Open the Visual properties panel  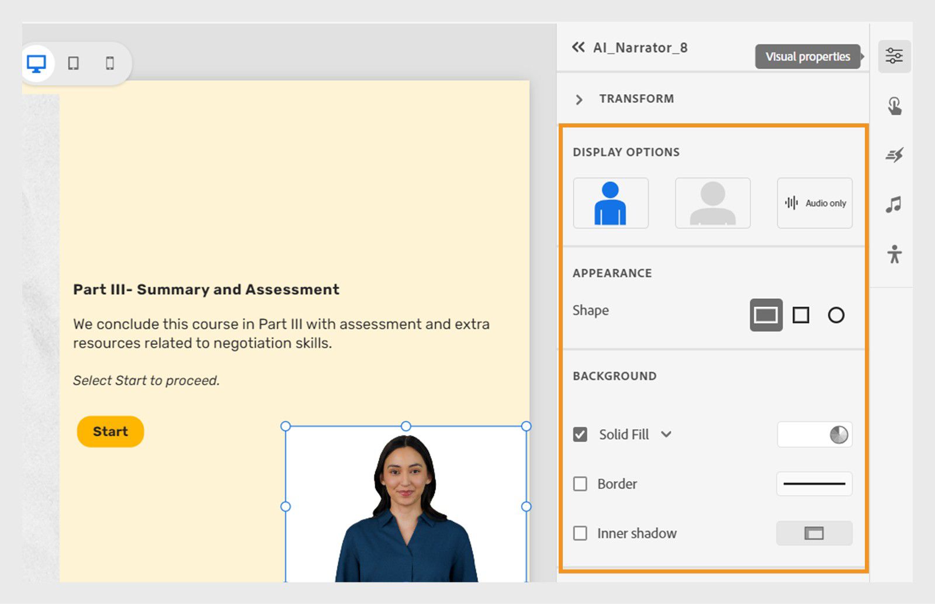click(894, 56)
